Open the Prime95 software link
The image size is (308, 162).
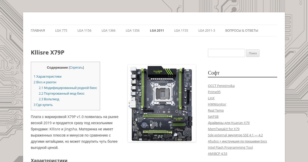(x=214, y=92)
